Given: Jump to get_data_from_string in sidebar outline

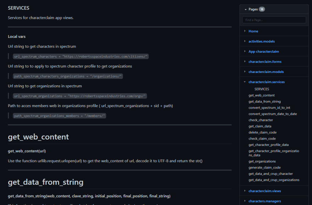Looking at the screenshot, I should (264, 102).
